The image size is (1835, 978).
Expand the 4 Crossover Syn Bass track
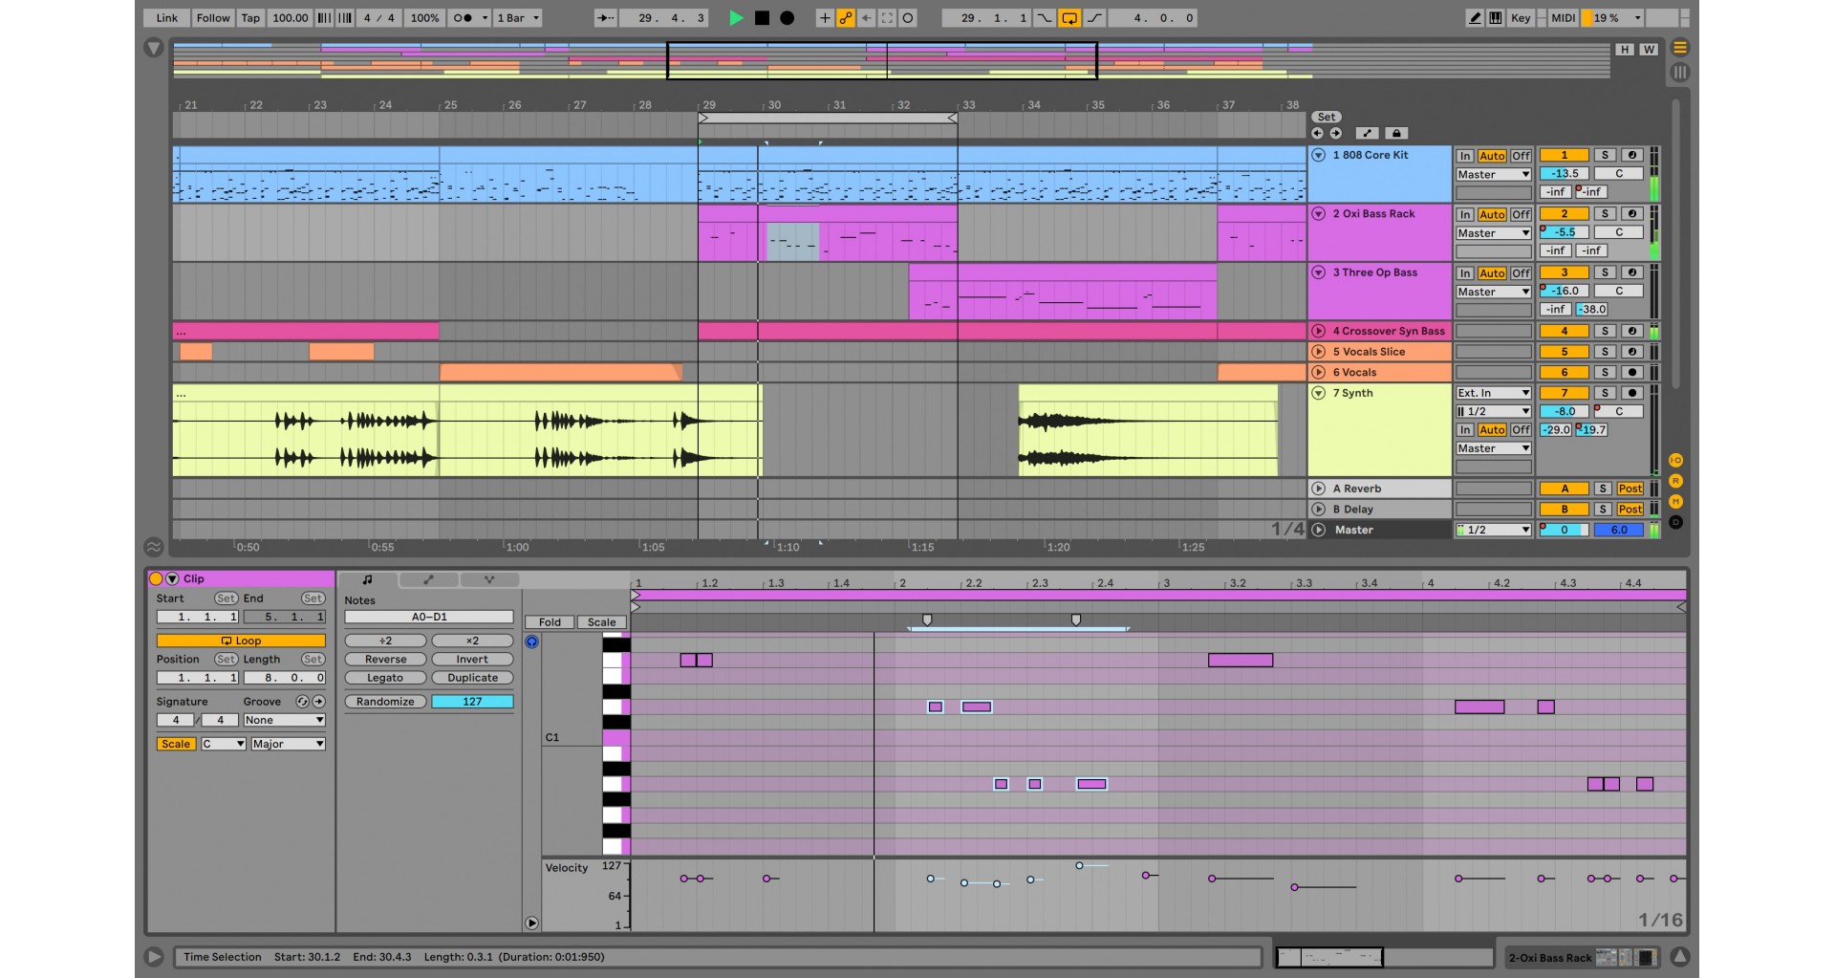(x=1318, y=331)
